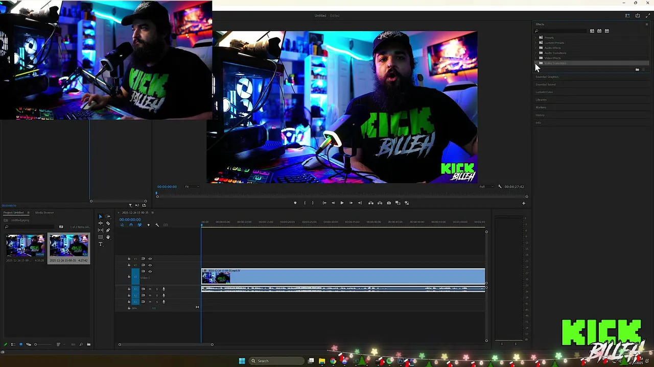Viewport: 654px width, 367px height.
Task: Open the Button Editor plus icon
Action: (524, 203)
